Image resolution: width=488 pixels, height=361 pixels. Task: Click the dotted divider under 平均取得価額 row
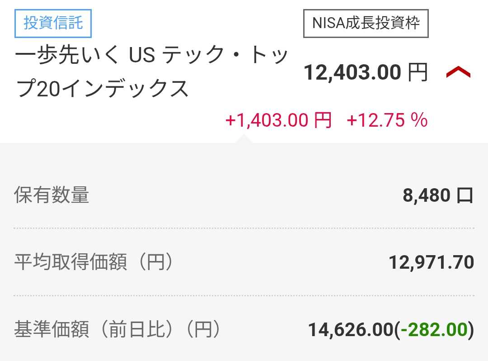point(244,295)
